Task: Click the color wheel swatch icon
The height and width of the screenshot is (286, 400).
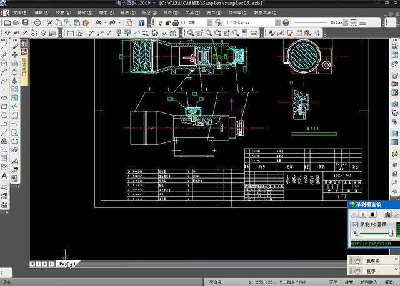Action: pos(286,22)
